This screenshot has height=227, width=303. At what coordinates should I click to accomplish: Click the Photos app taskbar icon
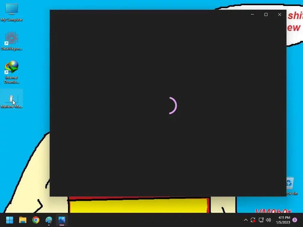62,220
